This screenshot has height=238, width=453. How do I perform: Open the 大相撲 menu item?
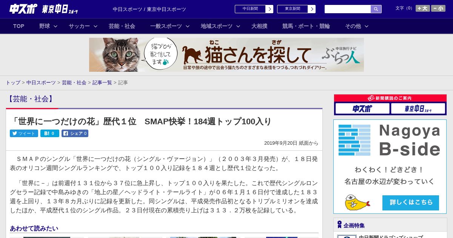(259, 26)
